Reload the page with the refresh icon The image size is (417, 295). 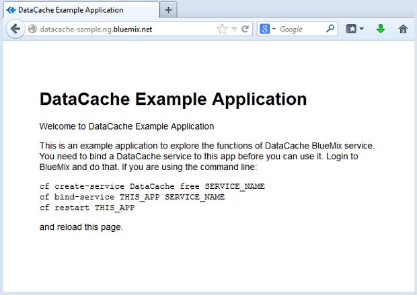tap(245, 29)
